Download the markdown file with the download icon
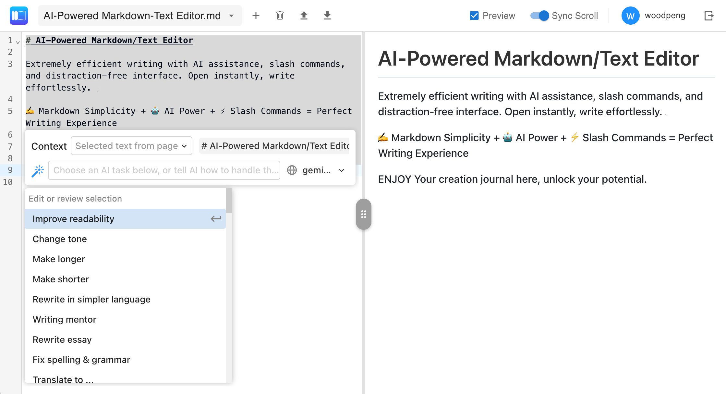Viewport: 726px width, 394px height. [327, 15]
